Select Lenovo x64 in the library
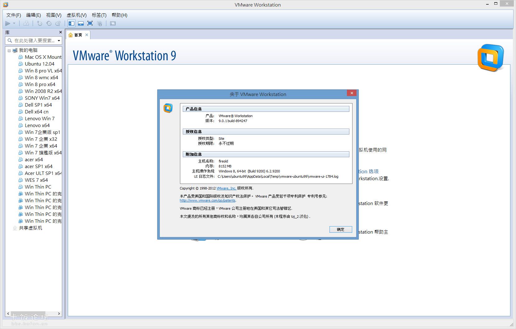The height and width of the screenshot is (329, 516). 37,125
